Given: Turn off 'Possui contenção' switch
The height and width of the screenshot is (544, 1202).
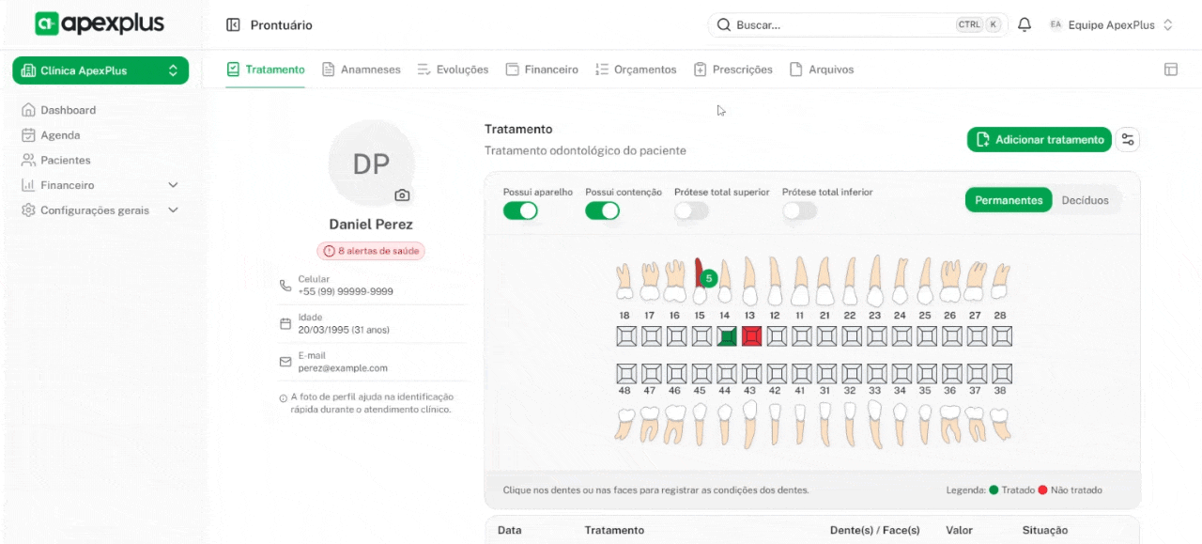Looking at the screenshot, I should [x=602, y=210].
